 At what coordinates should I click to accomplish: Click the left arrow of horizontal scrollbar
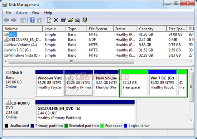tap(5, 62)
